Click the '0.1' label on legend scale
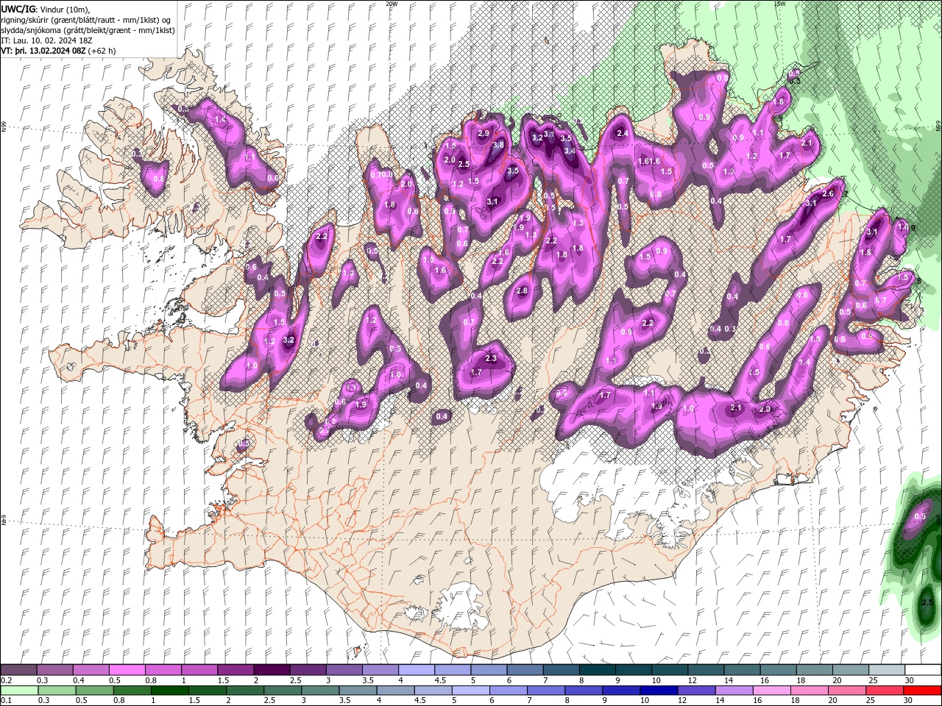This screenshot has width=942, height=706. point(7,701)
